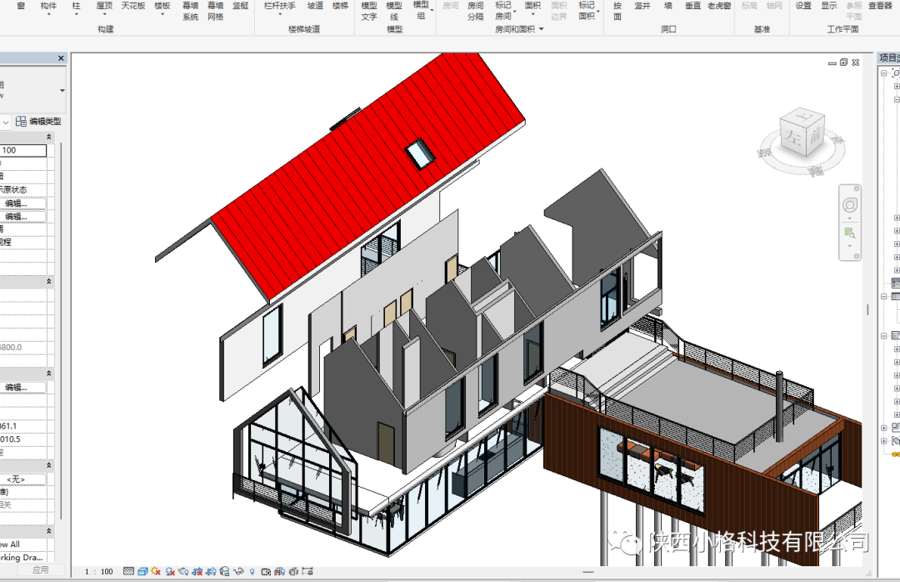This screenshot has height=582, width=900.
Task: Click the show analytical model icon
Action: [279, 572]
